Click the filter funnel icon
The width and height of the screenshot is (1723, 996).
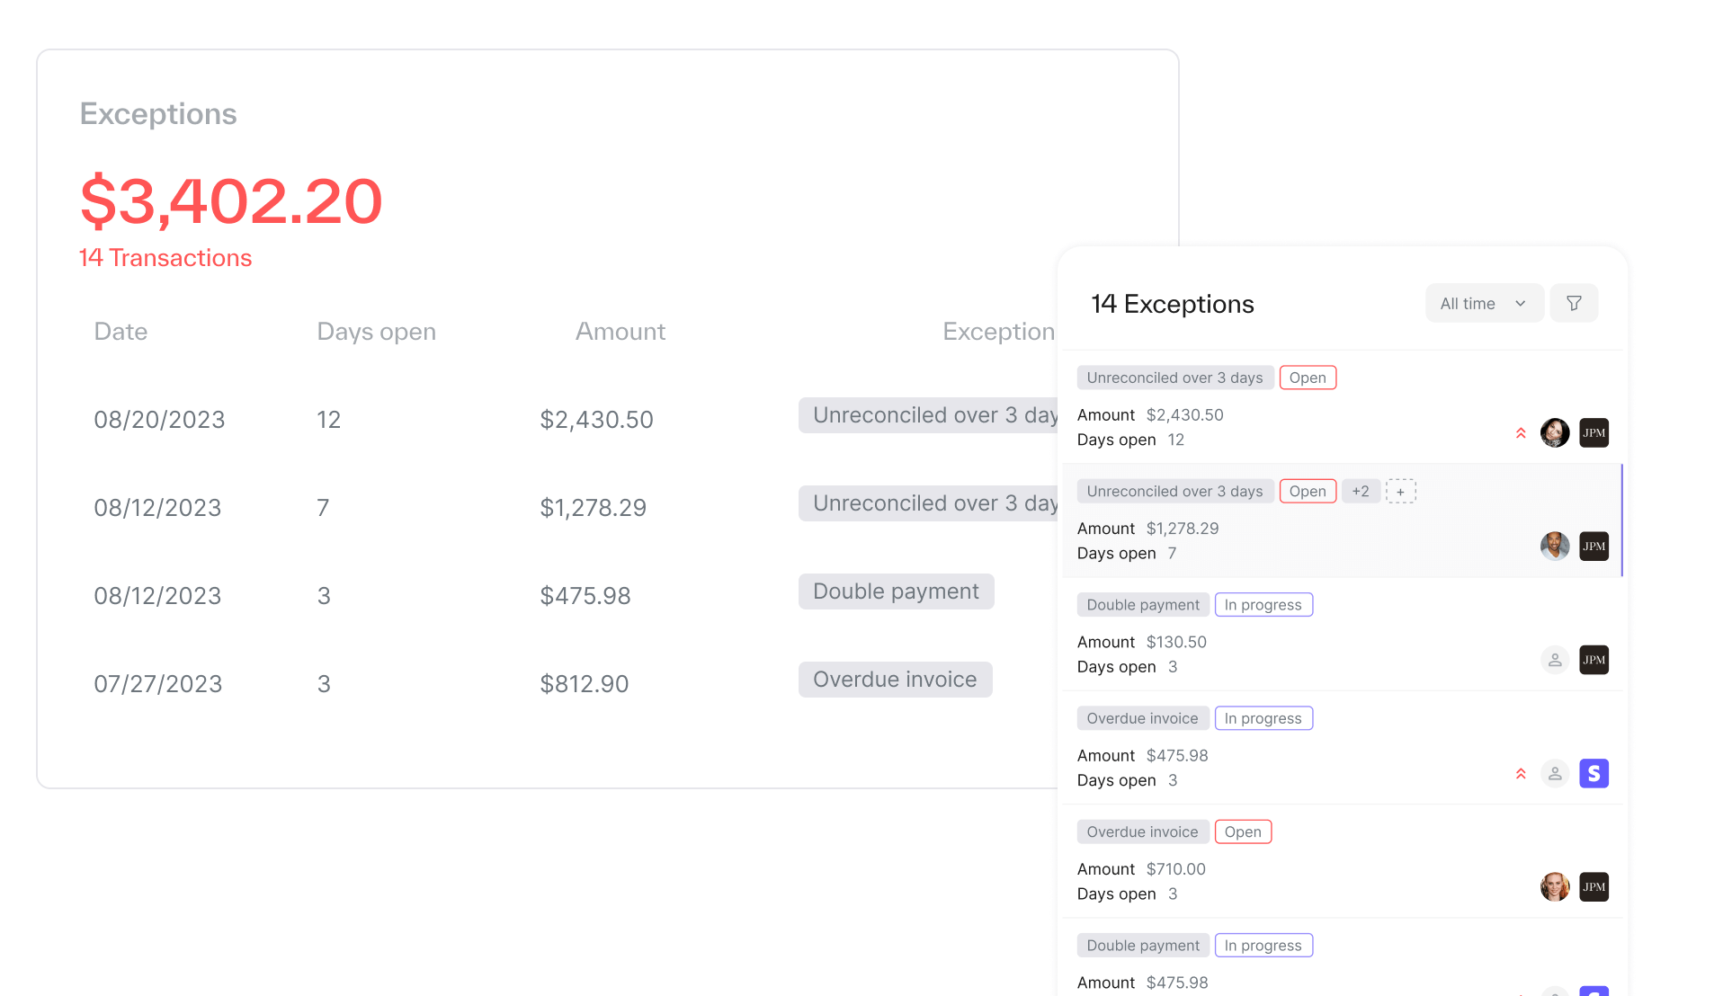[x=1574, y=304]
